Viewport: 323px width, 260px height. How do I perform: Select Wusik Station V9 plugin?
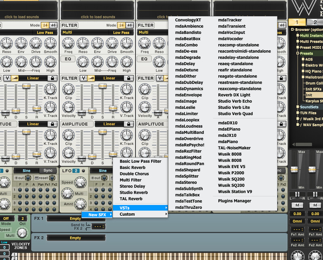(235, 192)
